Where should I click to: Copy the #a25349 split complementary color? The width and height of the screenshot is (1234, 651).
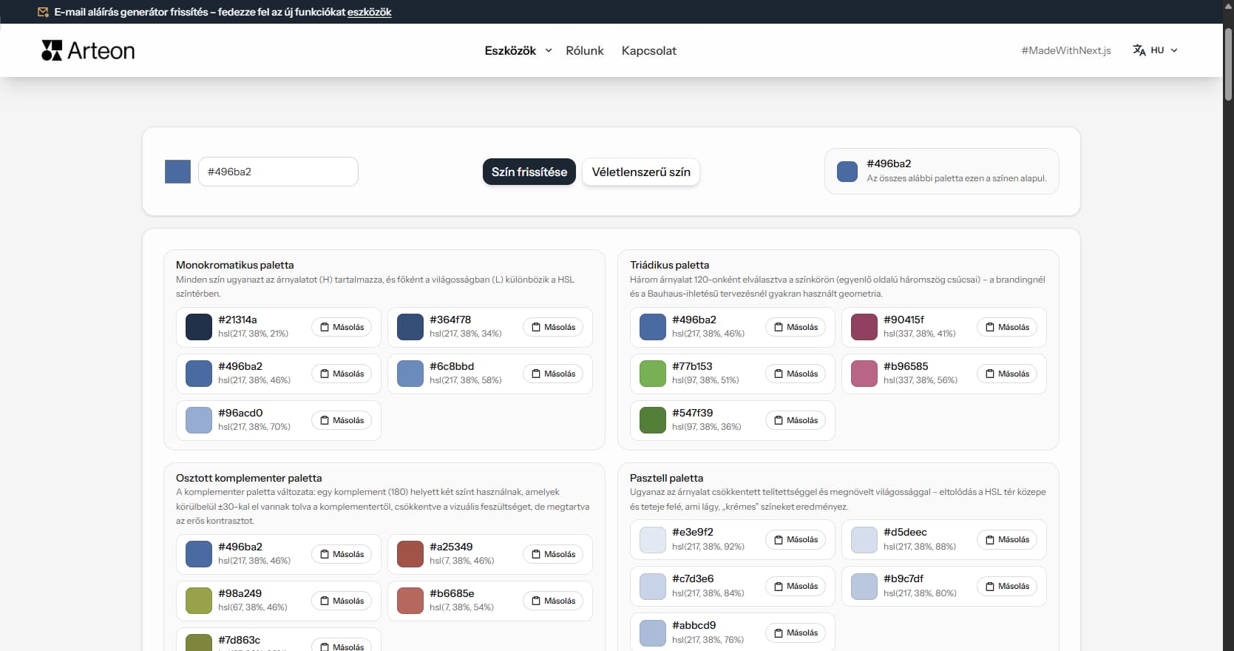(553, 554)
